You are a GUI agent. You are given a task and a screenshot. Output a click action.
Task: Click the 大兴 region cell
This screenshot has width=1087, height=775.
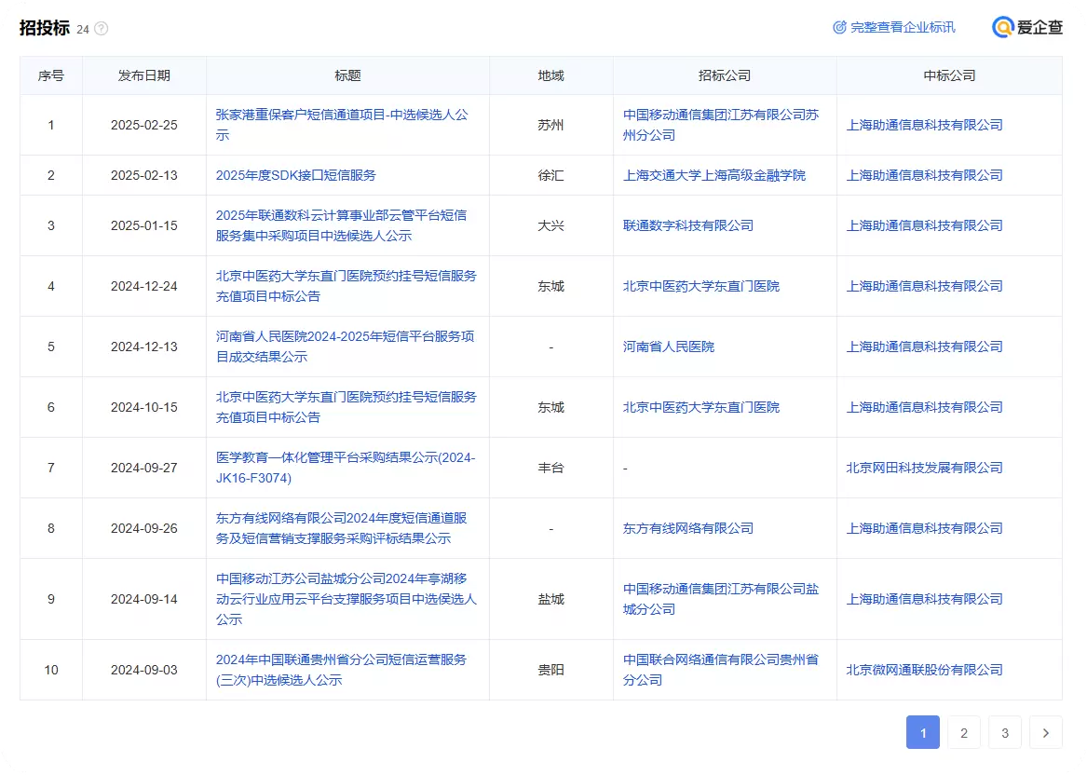[x=551, y=225]
